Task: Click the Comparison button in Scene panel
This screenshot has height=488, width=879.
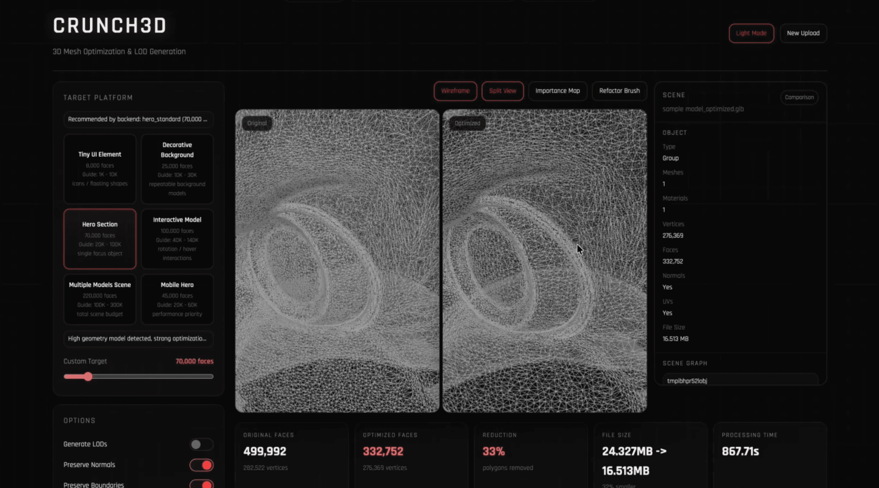Action: tap(799, 97)
